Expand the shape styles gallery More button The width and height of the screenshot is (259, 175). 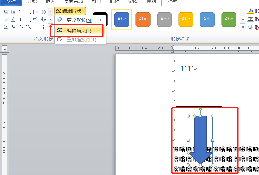click(x=243, y=28)
